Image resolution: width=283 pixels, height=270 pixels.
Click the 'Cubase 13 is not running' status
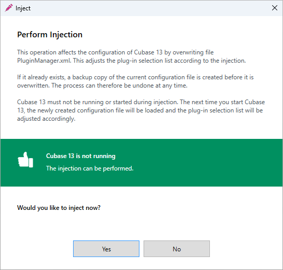81,156
